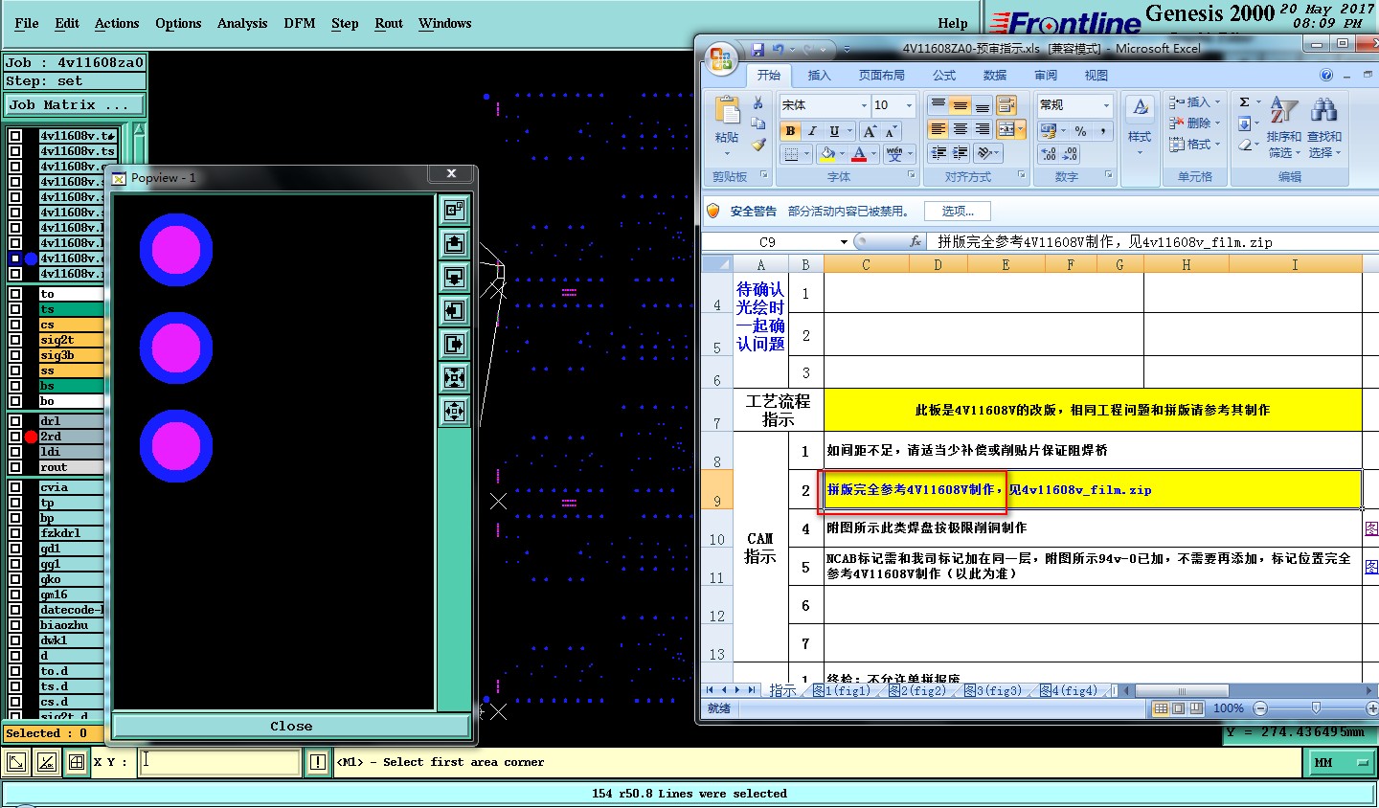The width and height of the screenshot is (1379, 808).
Task: Open the fill color dropdown arrow
Action: coord(842,154)
